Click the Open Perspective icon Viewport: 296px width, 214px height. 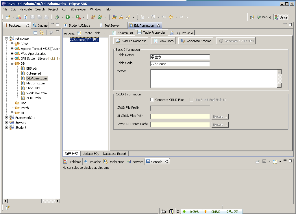pos(252,17)
